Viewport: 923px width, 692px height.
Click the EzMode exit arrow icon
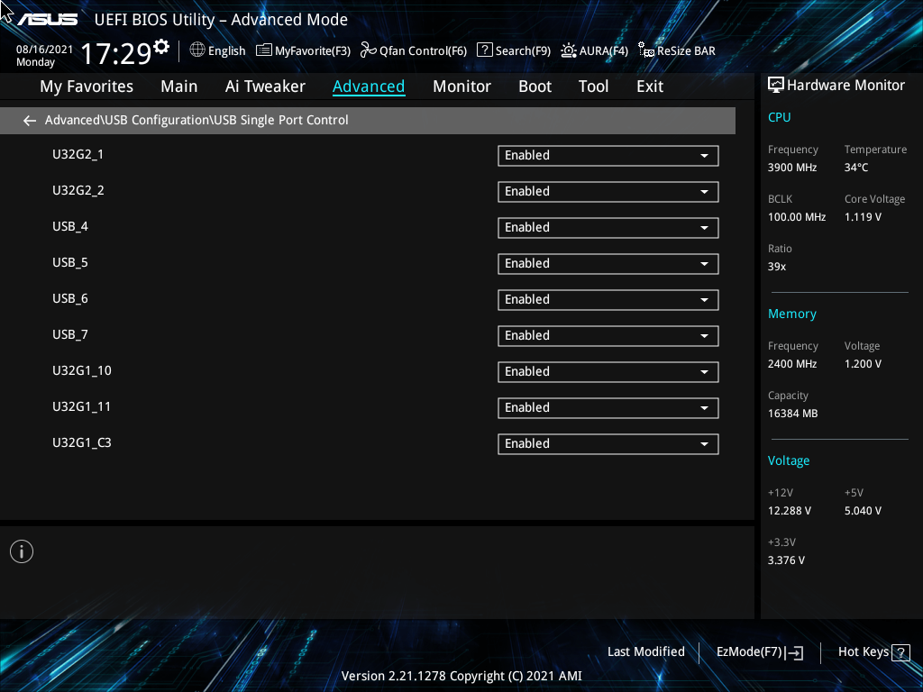click(x=794, y=652)
